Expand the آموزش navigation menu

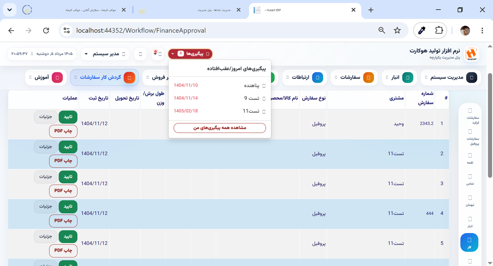[46, 77]
